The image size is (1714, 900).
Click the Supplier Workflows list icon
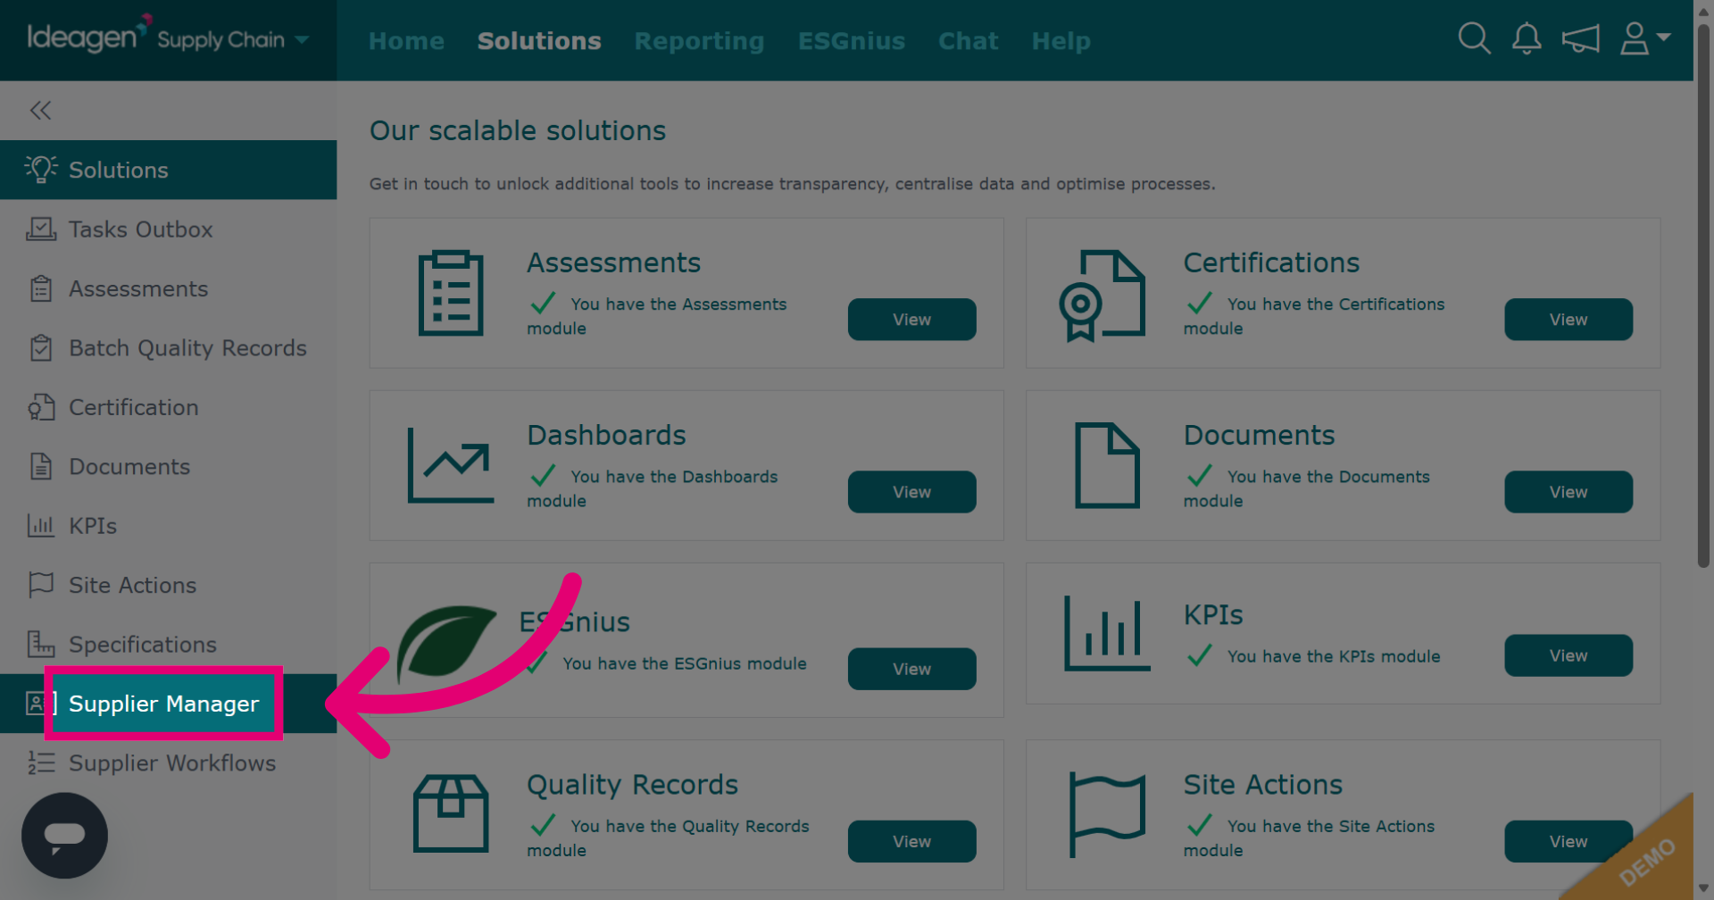[x=41, y=762]
